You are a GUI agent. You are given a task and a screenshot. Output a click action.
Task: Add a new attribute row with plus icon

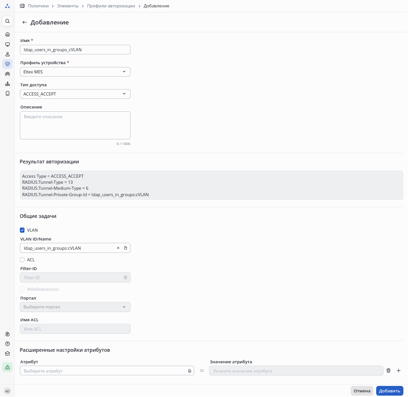(399, 371)
